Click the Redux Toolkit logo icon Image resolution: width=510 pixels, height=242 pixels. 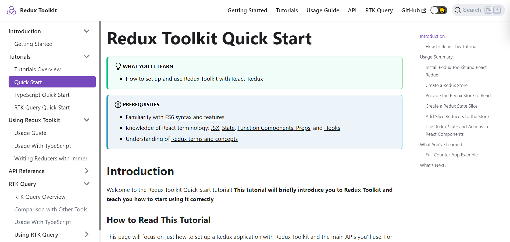[x=11, y=10]
